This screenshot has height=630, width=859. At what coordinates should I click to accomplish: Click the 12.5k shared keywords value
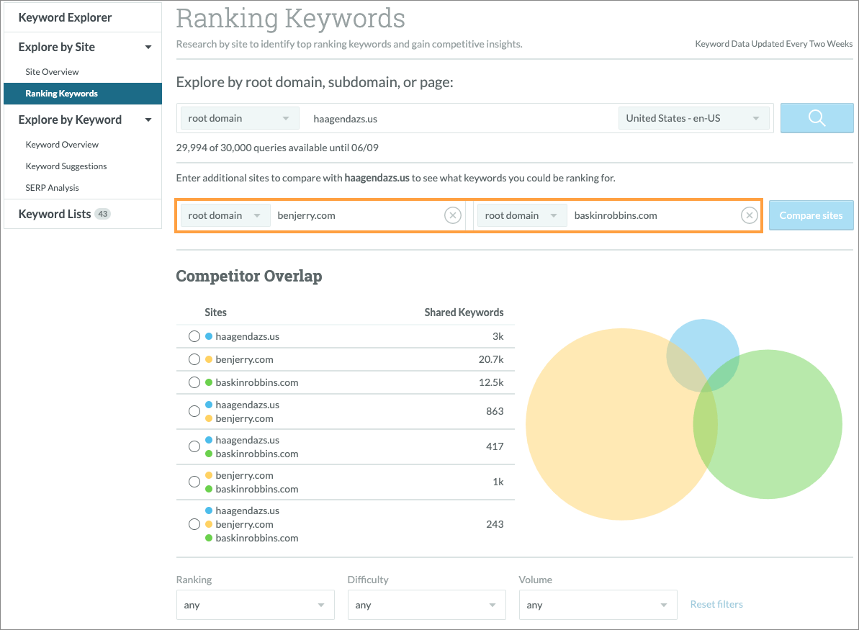coord(491,382)
